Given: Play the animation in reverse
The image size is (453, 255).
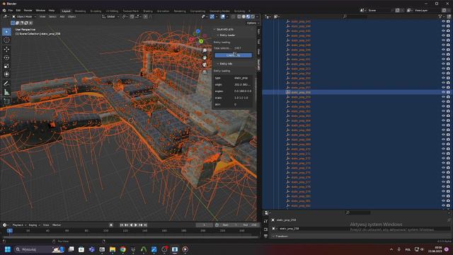Looking at the screenshot, I should [x=131, y=225].
